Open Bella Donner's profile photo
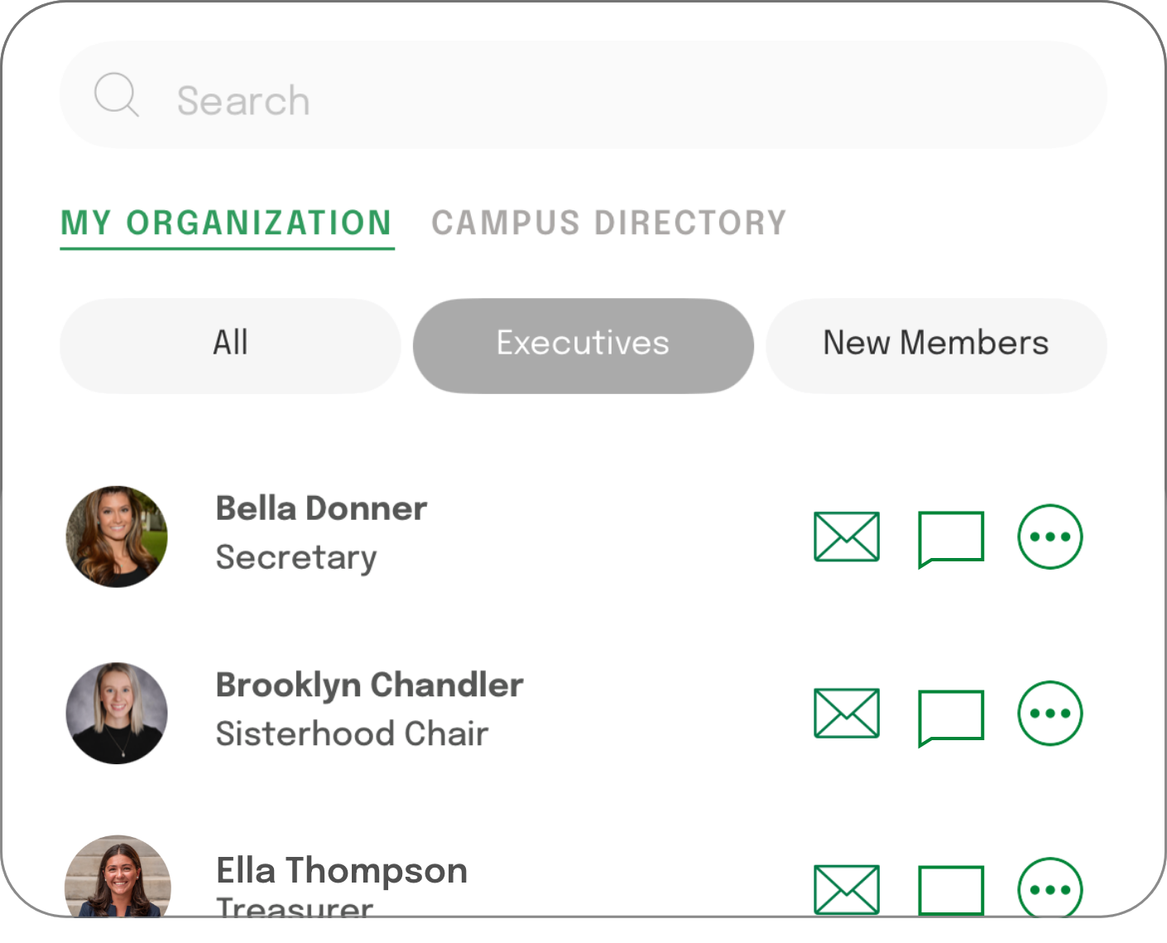 tap(117, 536)
